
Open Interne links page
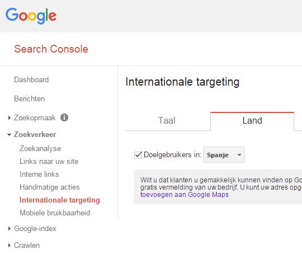pos(39,174)
